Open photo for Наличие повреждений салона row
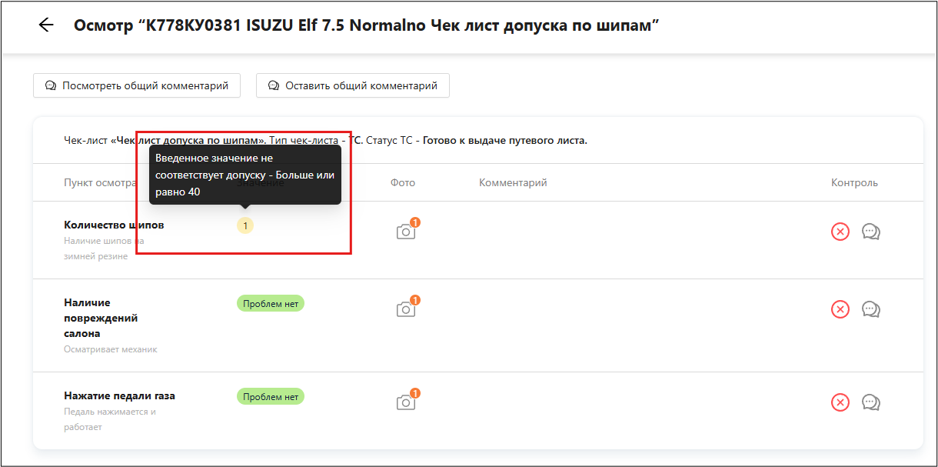Viewport: 938px width, 467px height. click(405, 309)
